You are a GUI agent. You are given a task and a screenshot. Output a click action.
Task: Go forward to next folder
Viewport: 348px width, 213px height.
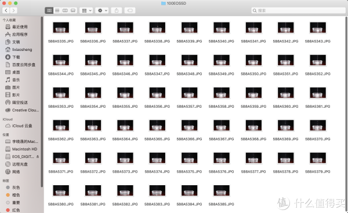[13, 10]
